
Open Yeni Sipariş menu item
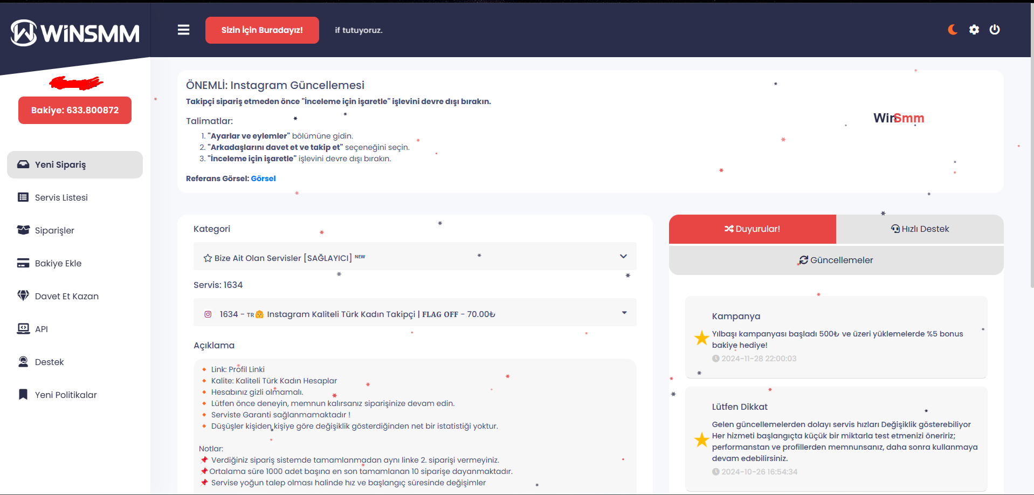tap(75, 164)
